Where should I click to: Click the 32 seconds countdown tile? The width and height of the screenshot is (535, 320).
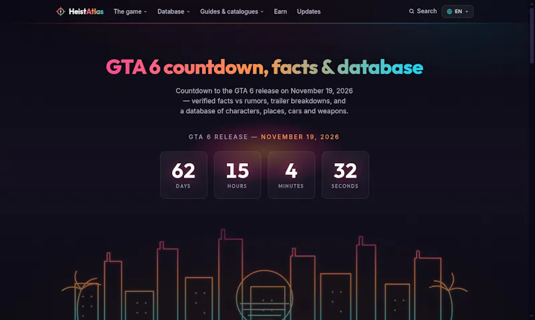(x=345, y=175)
